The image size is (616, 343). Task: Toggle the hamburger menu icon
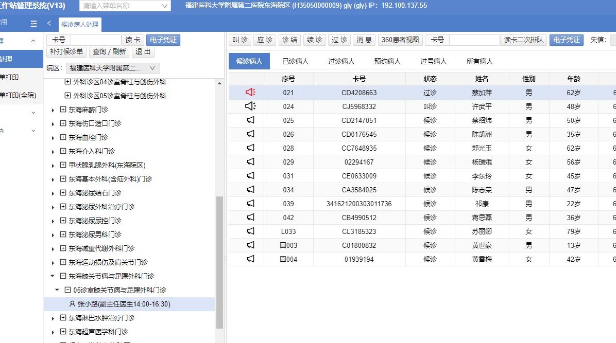(34, 24)
